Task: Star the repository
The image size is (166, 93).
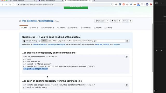Action: coord(114,21)
